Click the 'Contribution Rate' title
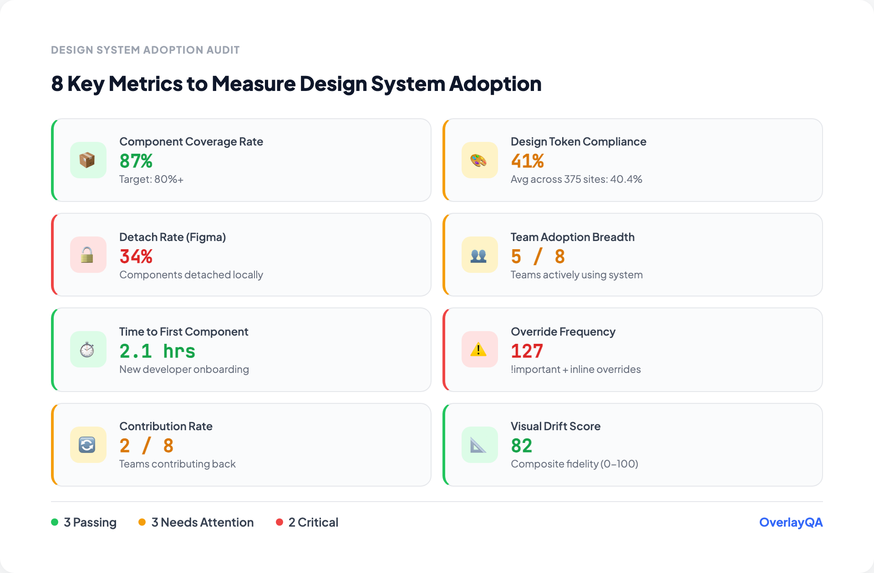Image resolution: width=874 pixels, height=573 pixels. [166, 426]
